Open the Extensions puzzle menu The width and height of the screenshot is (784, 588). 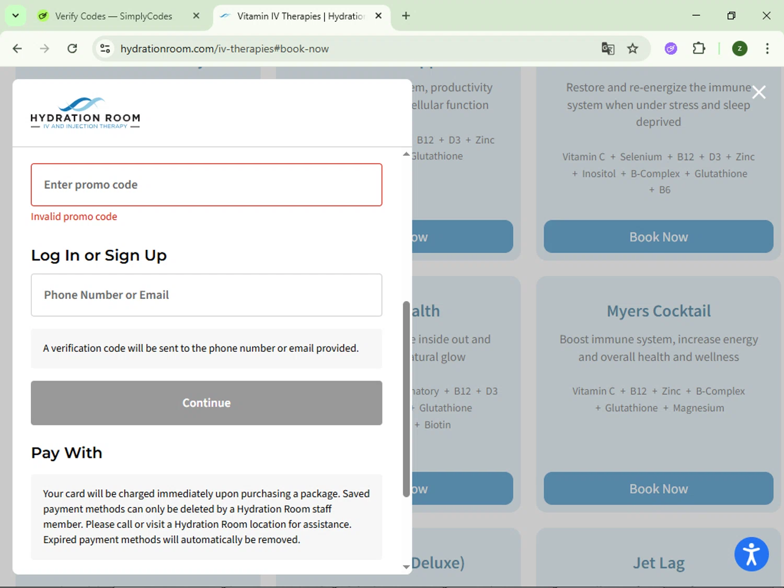pos(699,49)
